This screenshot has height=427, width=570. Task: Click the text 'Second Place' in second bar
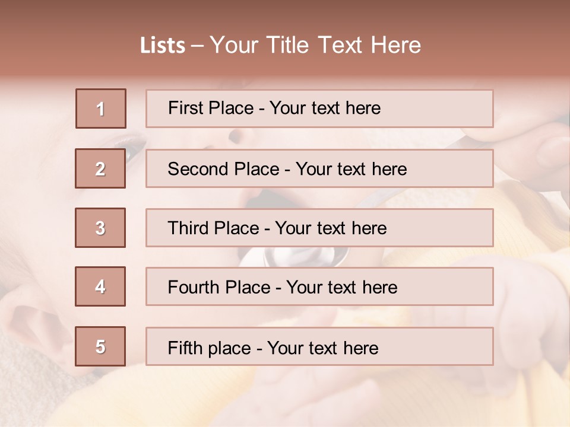pos(224,169)
